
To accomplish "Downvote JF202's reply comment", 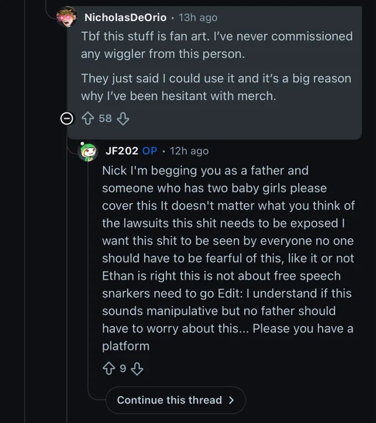I will (x=137, y=369).
